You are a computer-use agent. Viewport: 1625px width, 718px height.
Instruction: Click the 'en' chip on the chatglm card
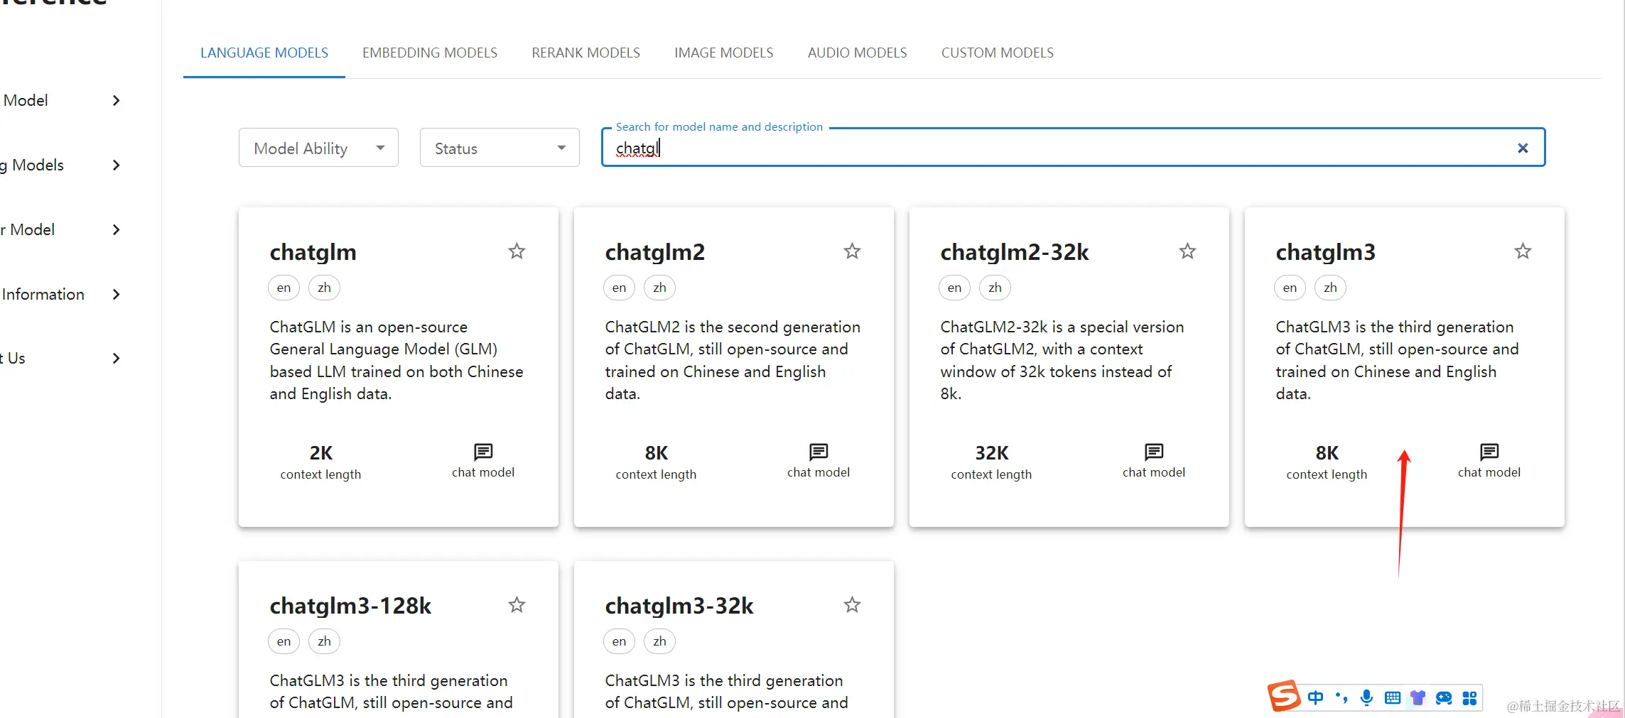pyautogui.click(x=284, y=288)
